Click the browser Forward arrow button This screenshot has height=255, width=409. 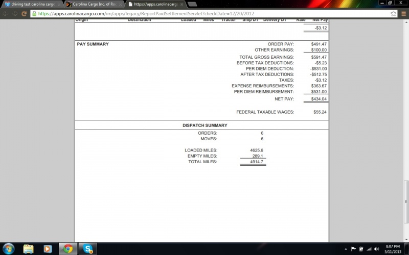tap(15, 14)
